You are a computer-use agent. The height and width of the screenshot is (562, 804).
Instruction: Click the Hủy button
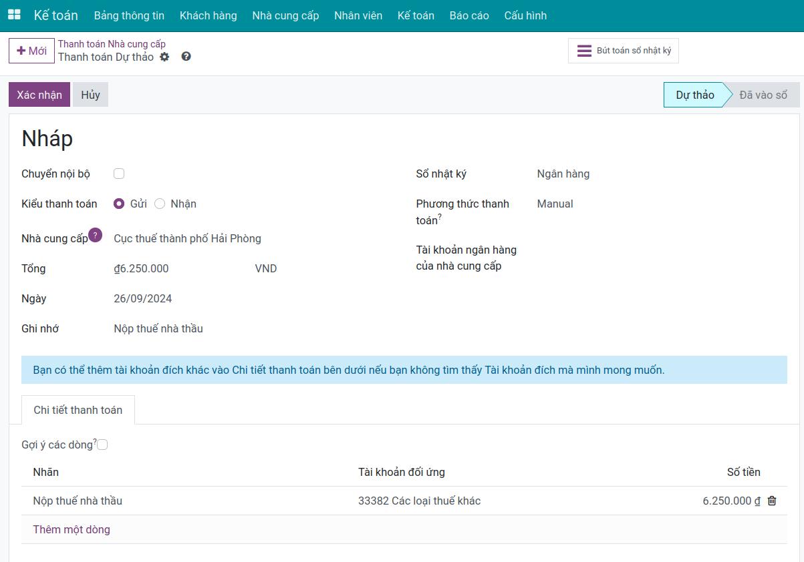point(90,95)
